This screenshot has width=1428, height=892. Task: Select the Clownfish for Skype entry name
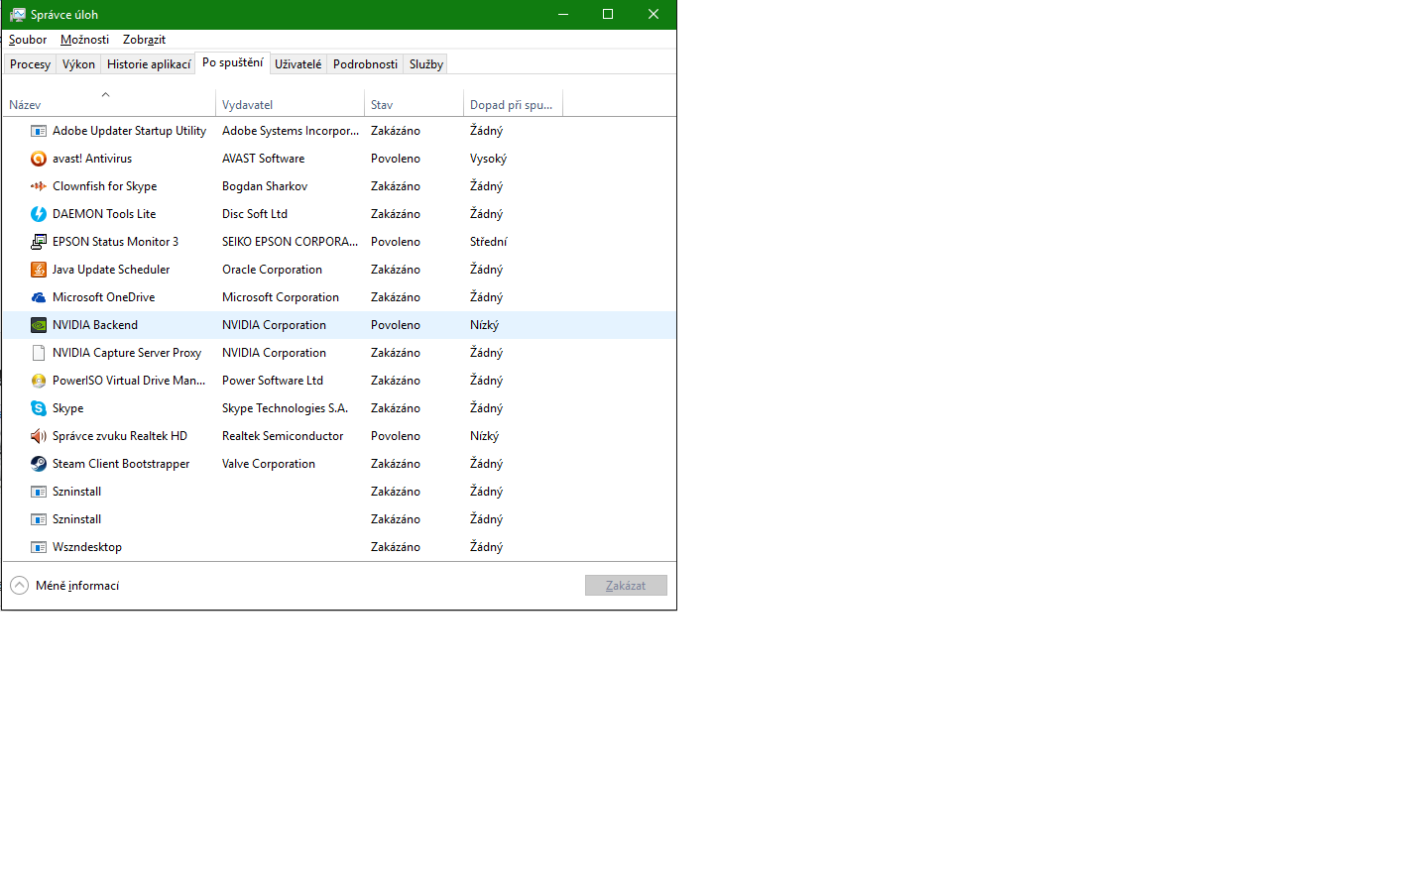click(104, 186)
